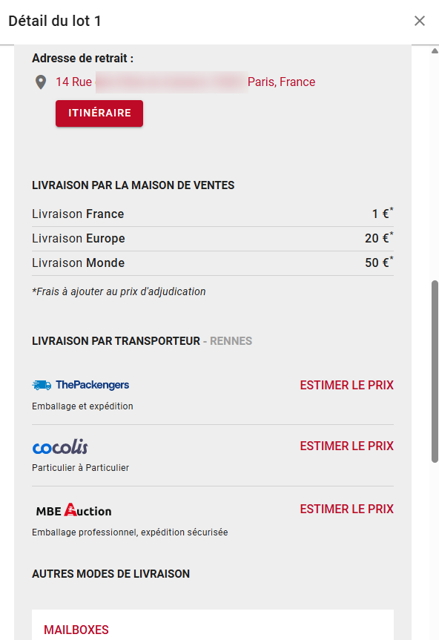Viewport: 439px width, 640px height.
Task: Click the Cocolis logo
Action: point(60,447)
